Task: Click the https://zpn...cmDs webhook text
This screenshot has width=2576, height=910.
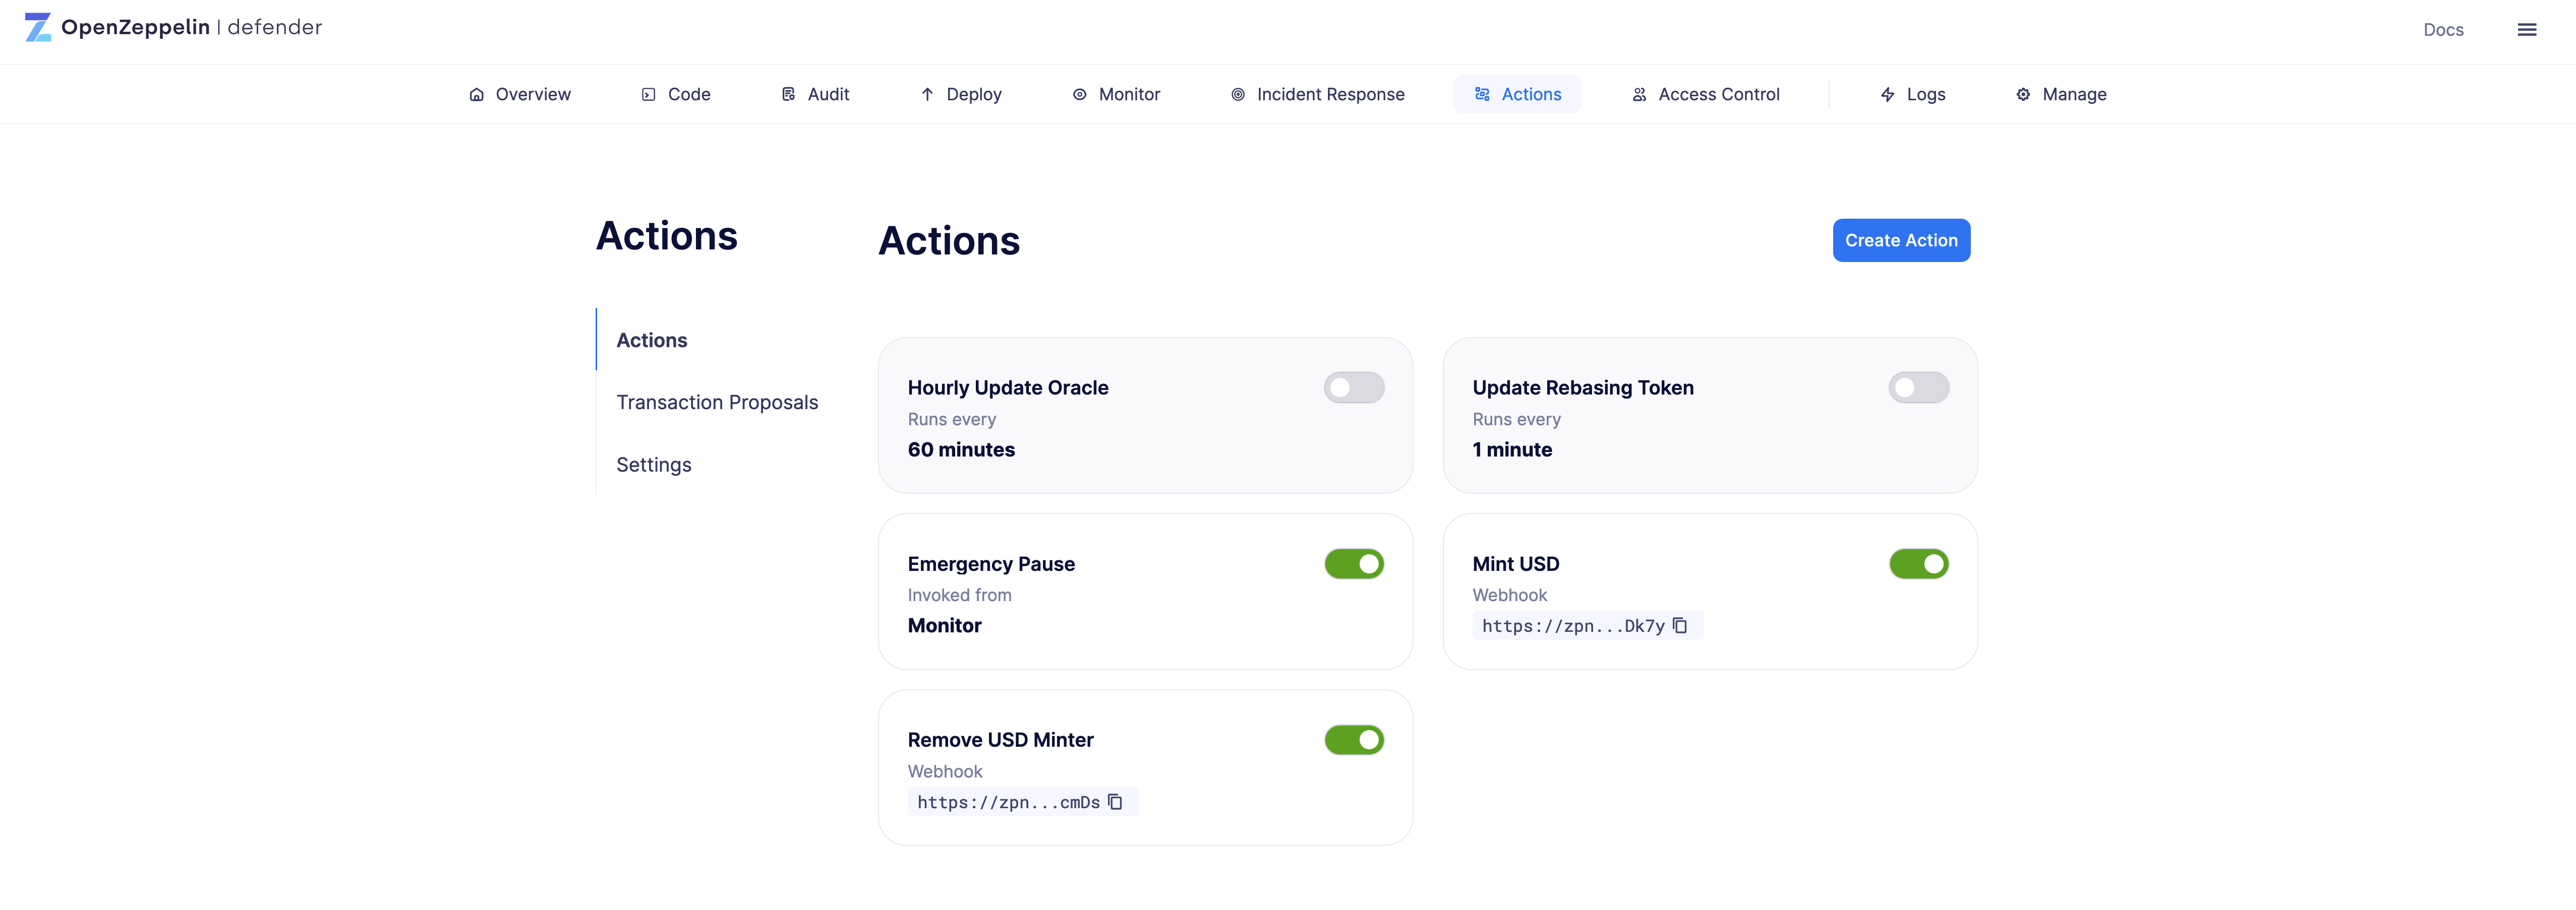Action: point(1008,802)
